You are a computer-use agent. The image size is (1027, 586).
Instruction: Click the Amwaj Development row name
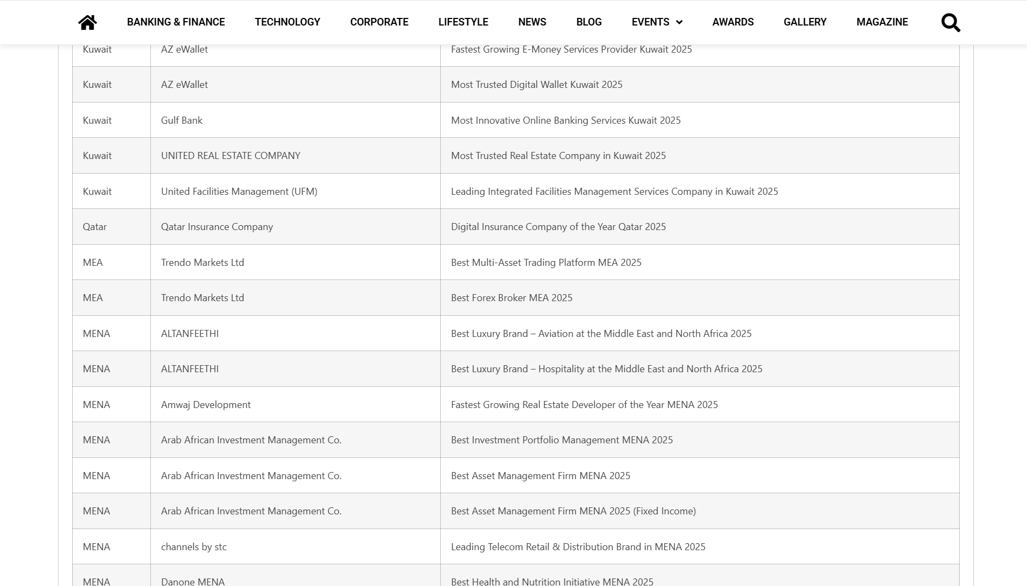(206, 405)
